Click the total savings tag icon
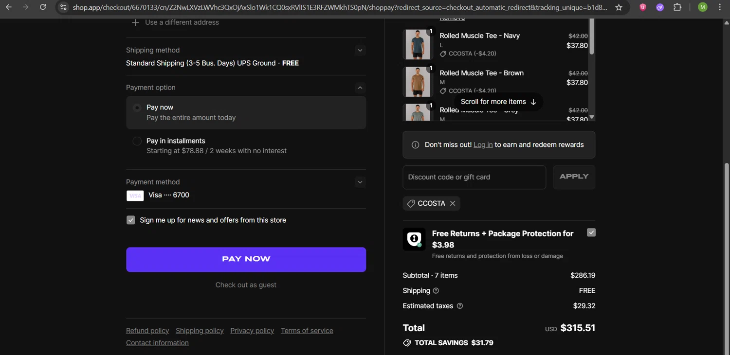 coord(407,343)
